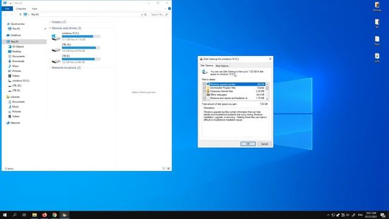This screenshot has height=219, width=389.
Task: Open the address bar history dropdown
Action: 142,15
